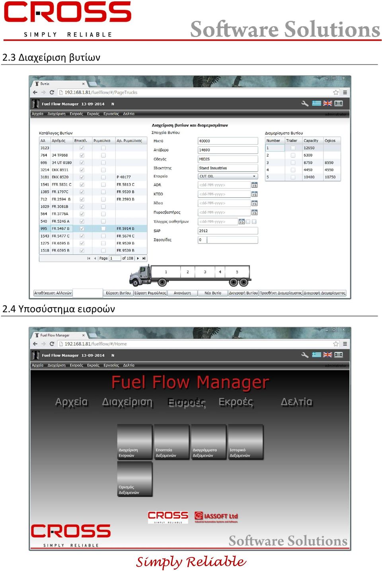Click Οδηγός field showing MIDIS
The height and width of the screenshot is (571, 382).
tap(228, 159)
